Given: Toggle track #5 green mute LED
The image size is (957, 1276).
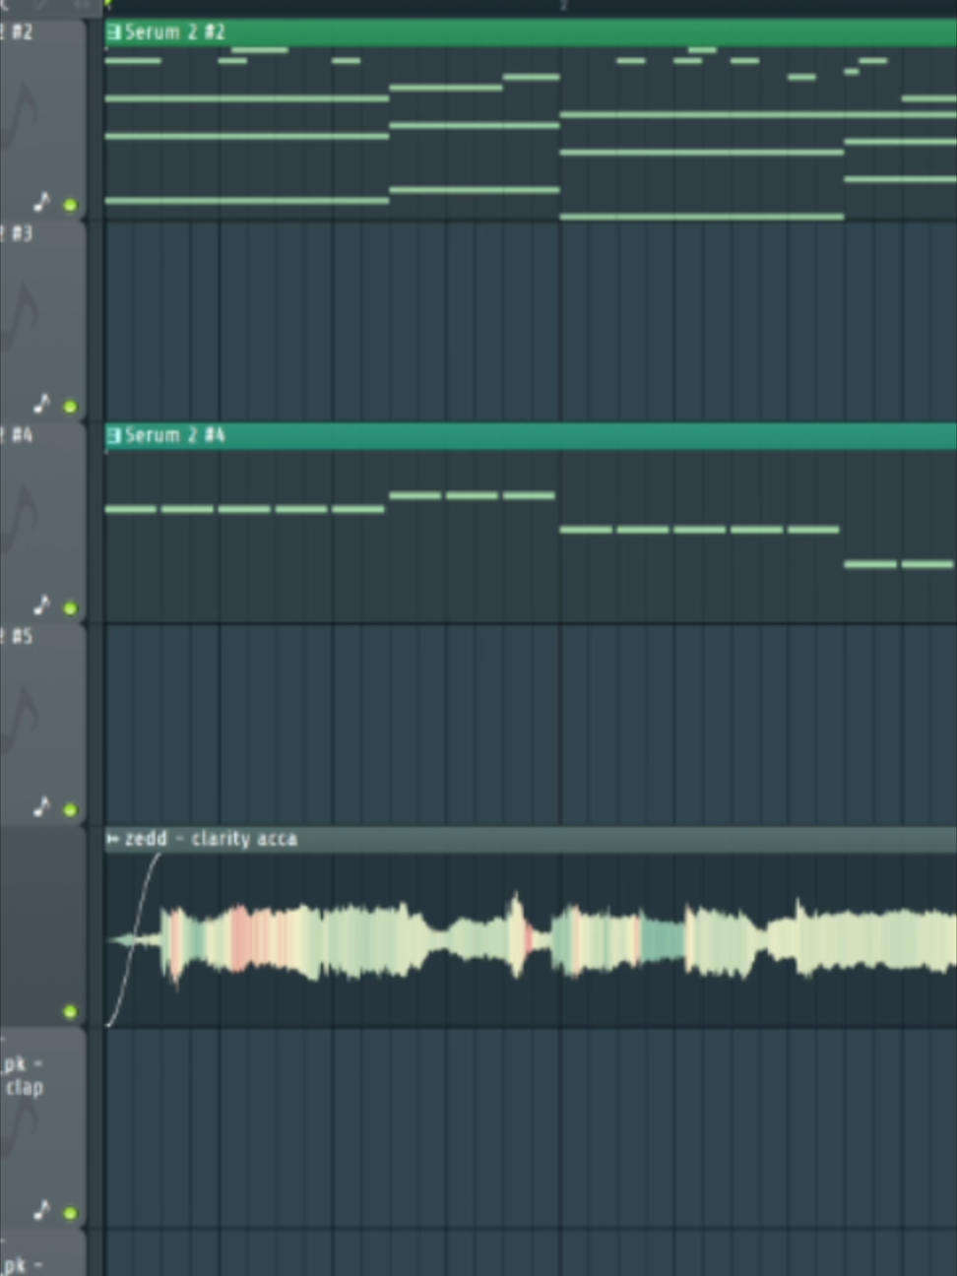Looking at the screenshot, I should 70,809.
